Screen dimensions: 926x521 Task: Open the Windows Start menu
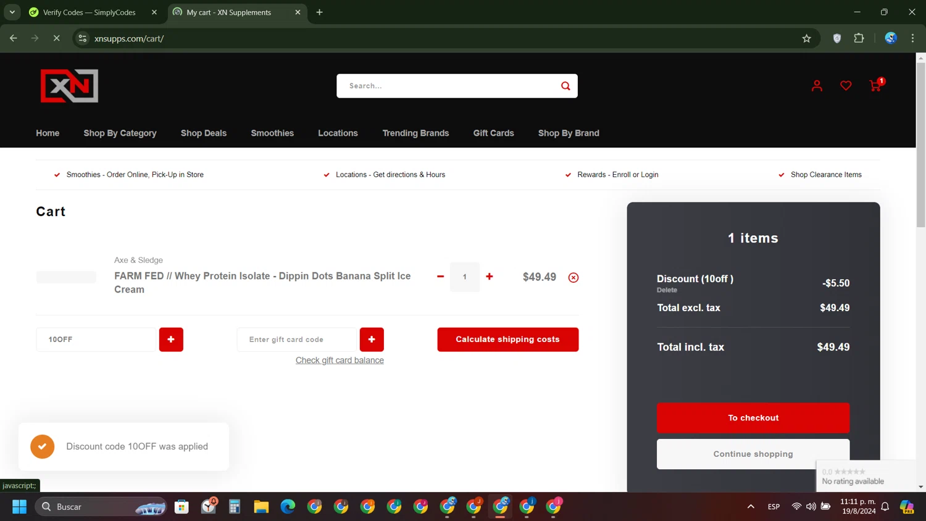[19, 507]
